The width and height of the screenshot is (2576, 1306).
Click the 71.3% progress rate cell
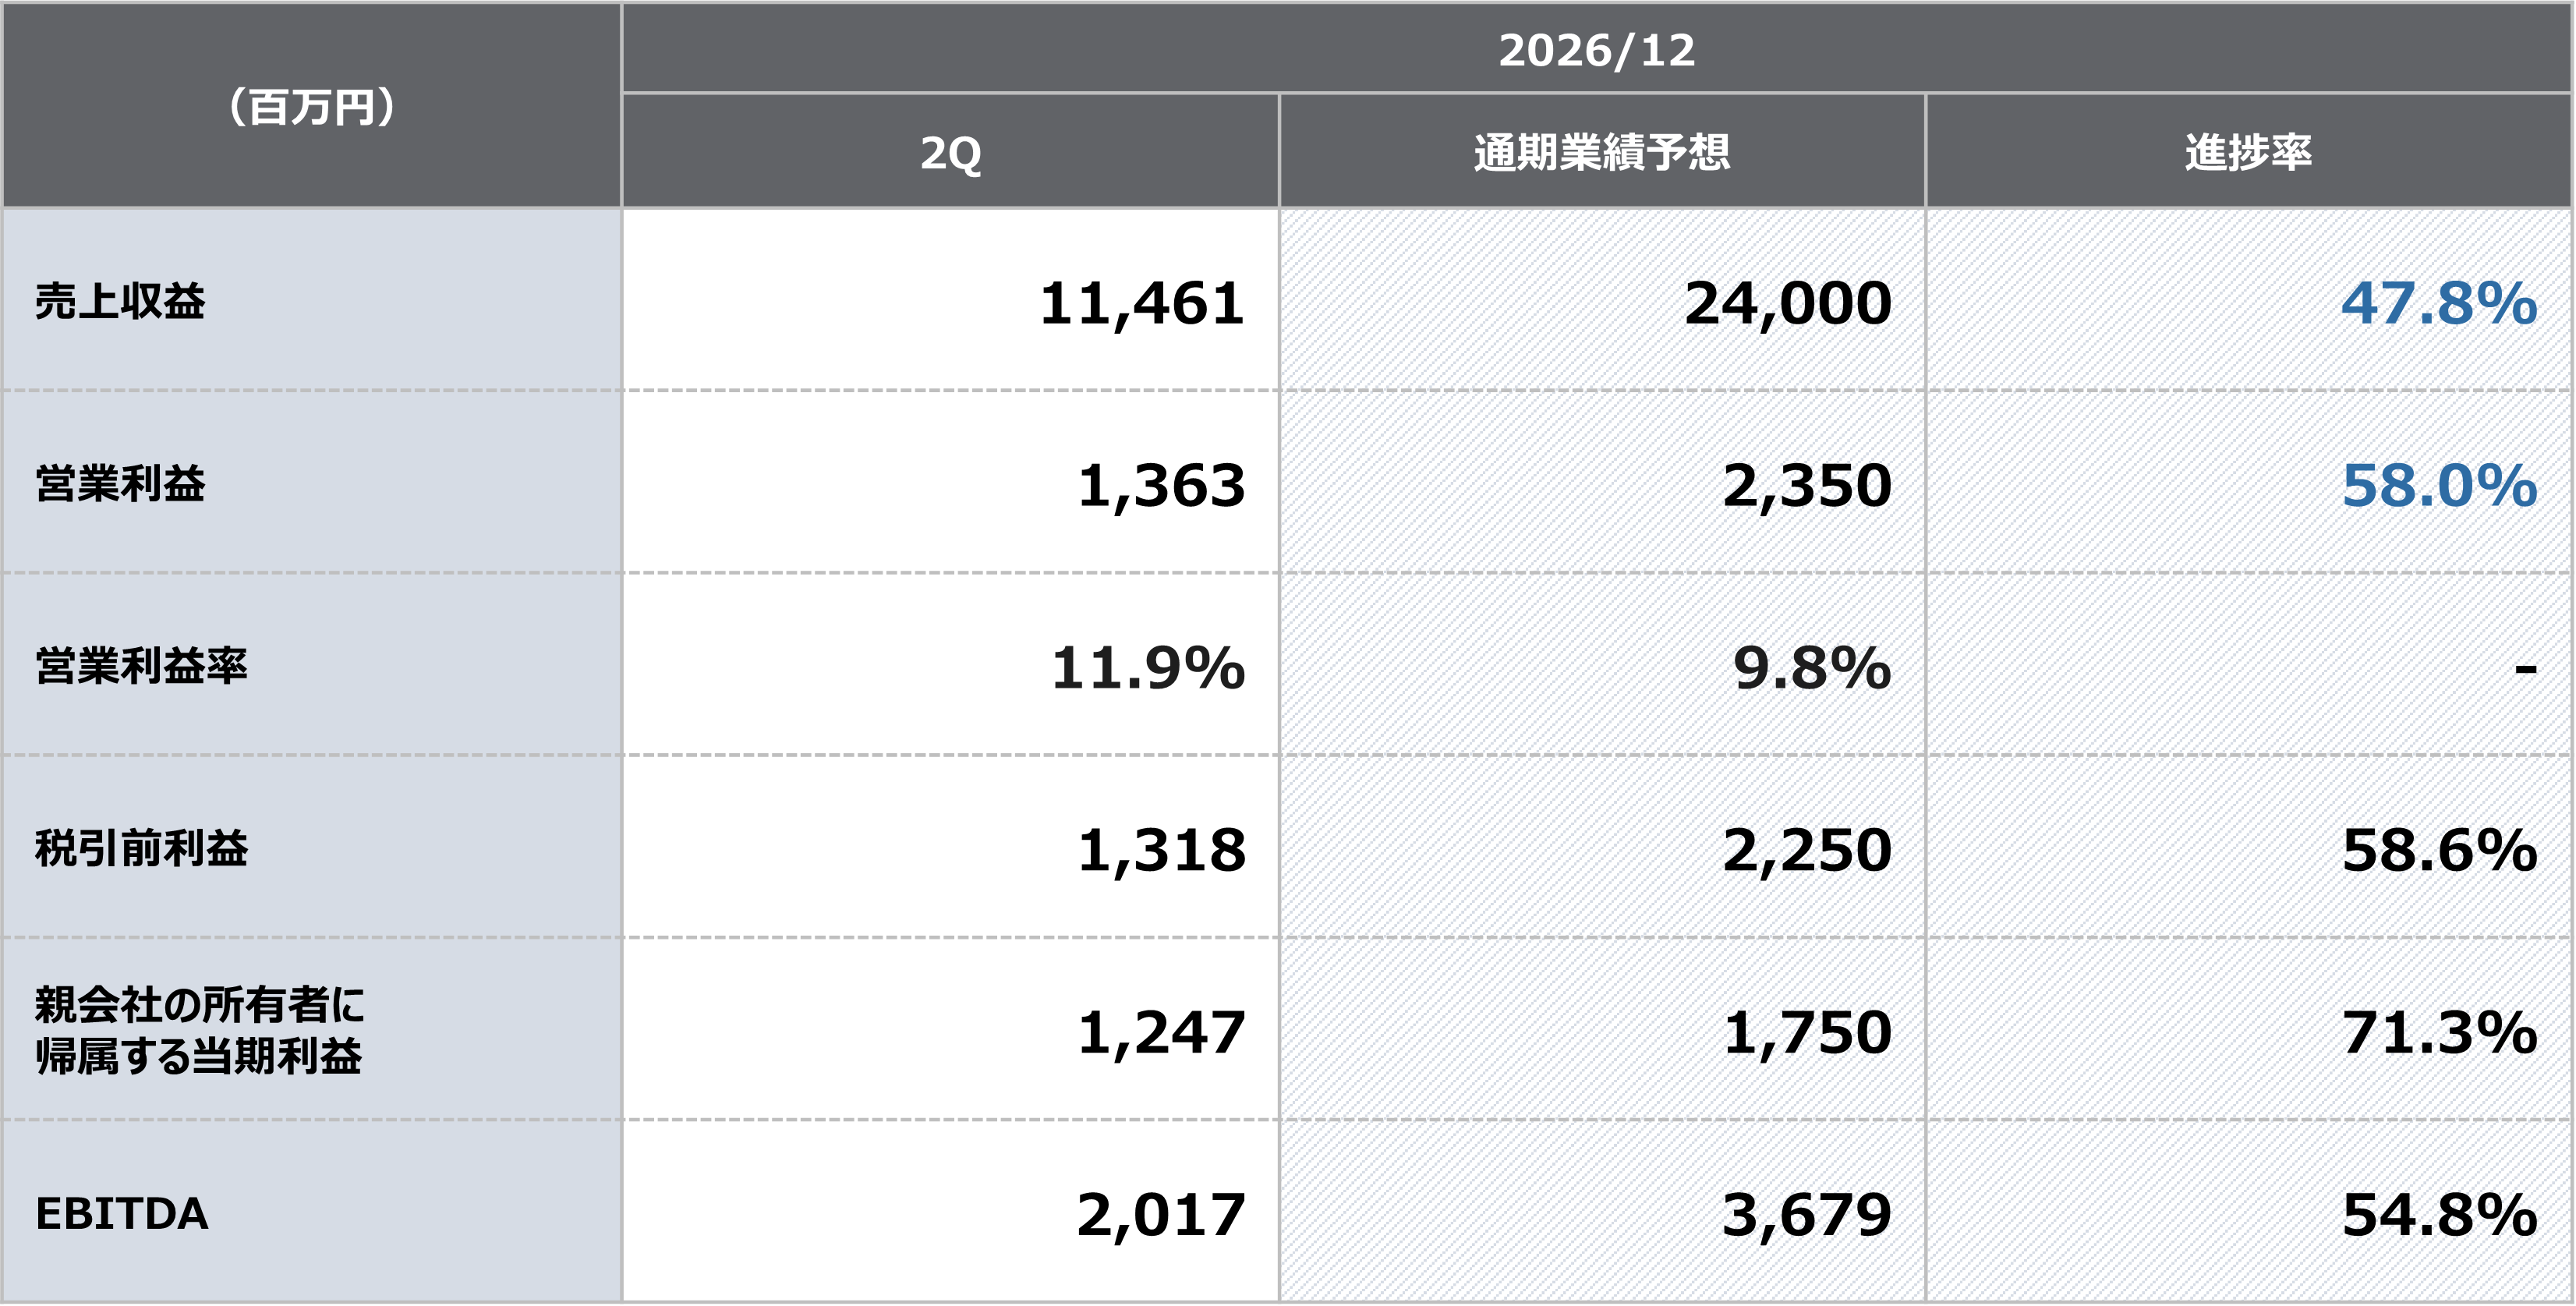click(x=2439, y=1032)
